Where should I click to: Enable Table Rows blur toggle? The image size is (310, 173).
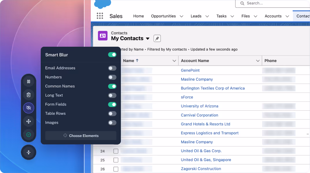coord(112,114)
